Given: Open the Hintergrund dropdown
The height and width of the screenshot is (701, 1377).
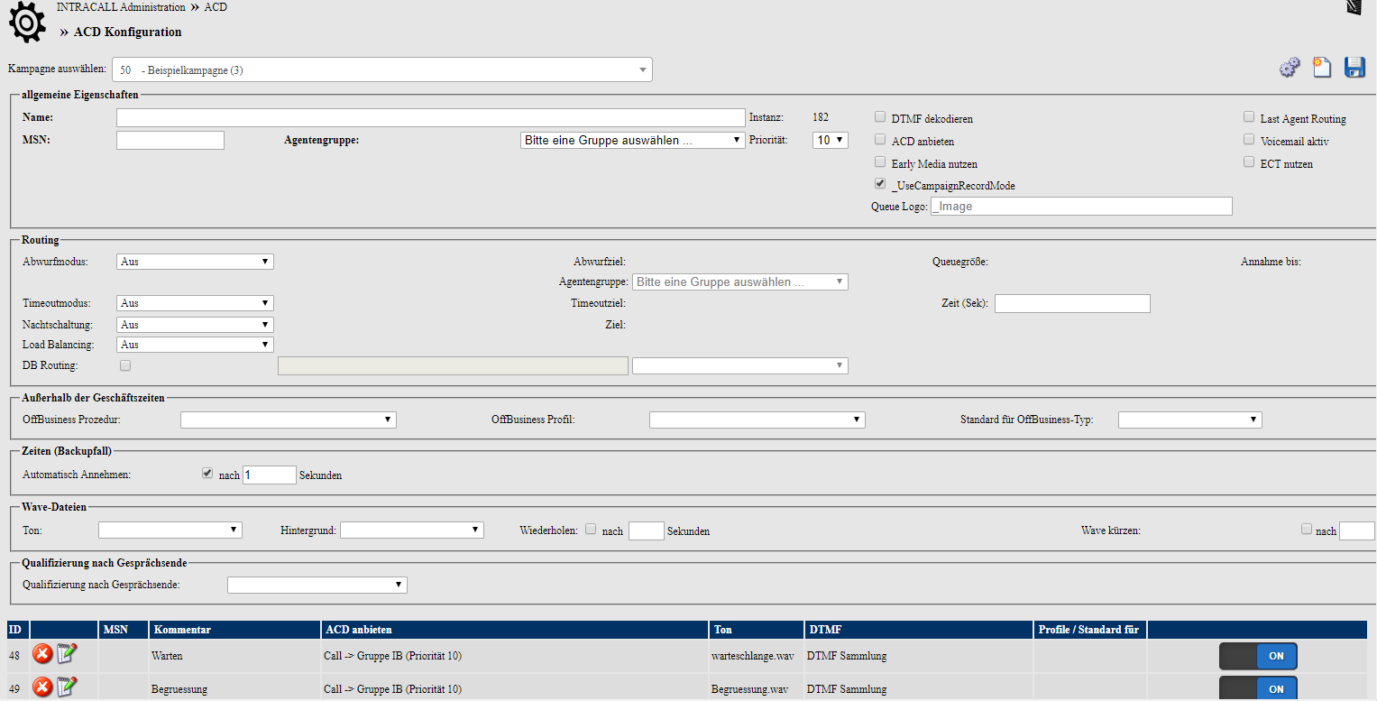Looking at the screenshot, I should (412, 530).
